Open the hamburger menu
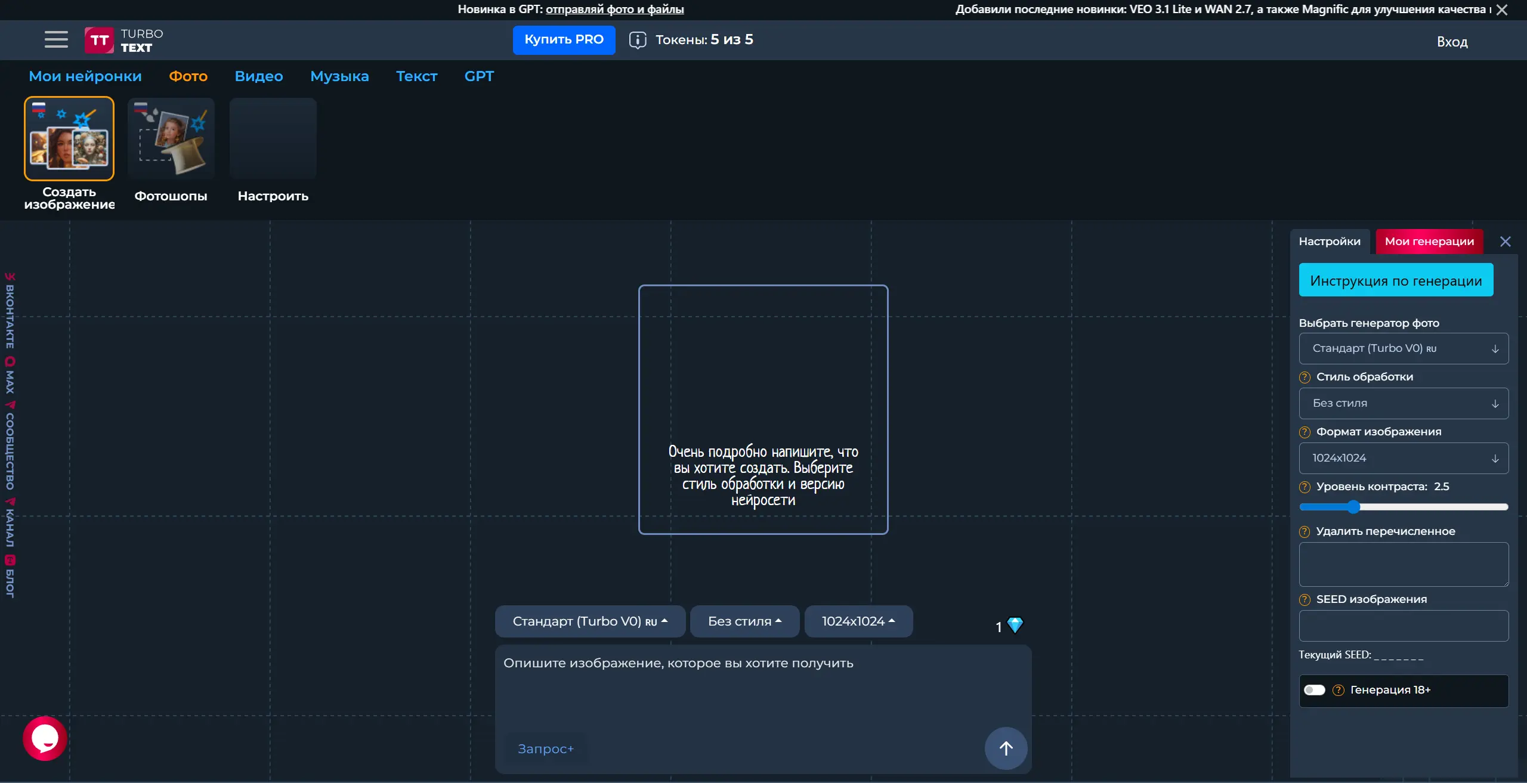Image resolution: width=1527 pixels, height=783 pixels. (56, 39)
